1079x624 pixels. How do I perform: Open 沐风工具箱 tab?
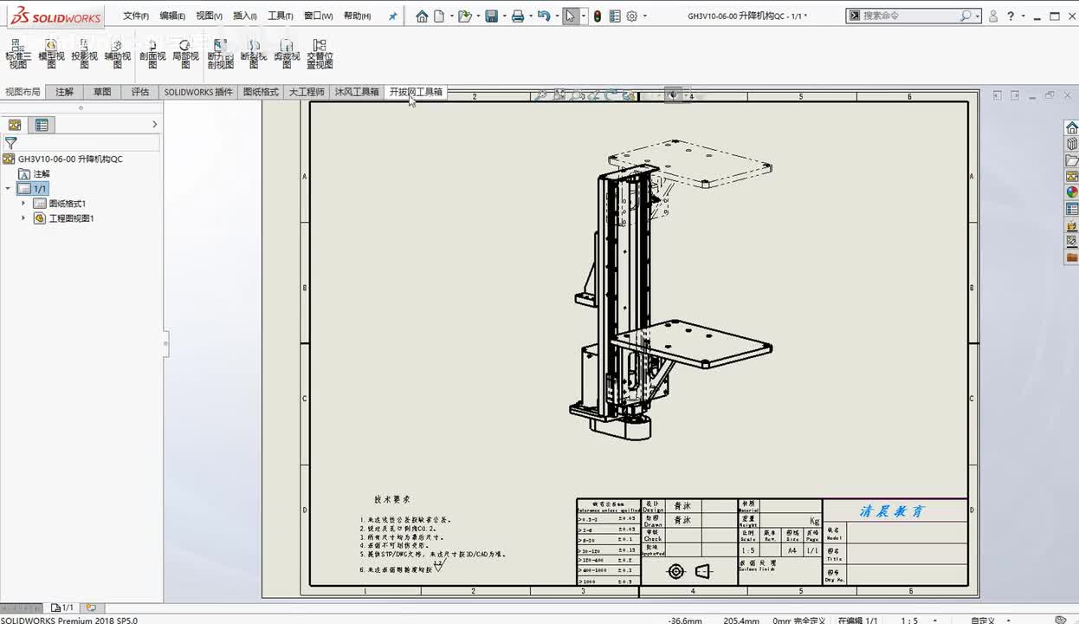coord(357,92)
